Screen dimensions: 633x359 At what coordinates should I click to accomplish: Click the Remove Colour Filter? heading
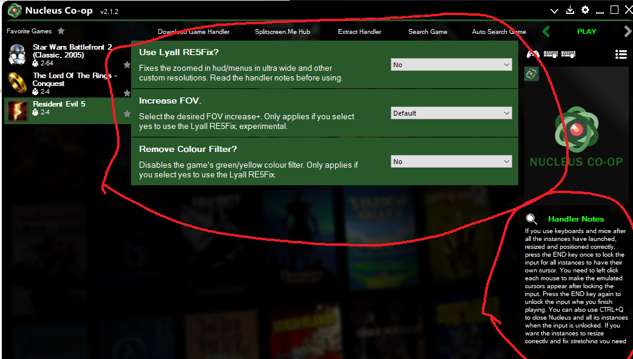click(188, 149)
